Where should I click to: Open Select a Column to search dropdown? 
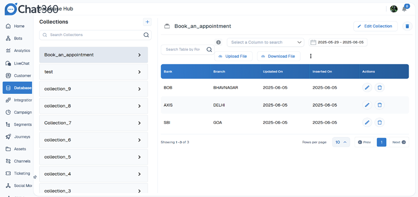click(x=265, y=42)
